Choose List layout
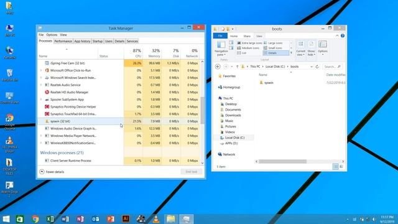398x224 pixels. 242,53
